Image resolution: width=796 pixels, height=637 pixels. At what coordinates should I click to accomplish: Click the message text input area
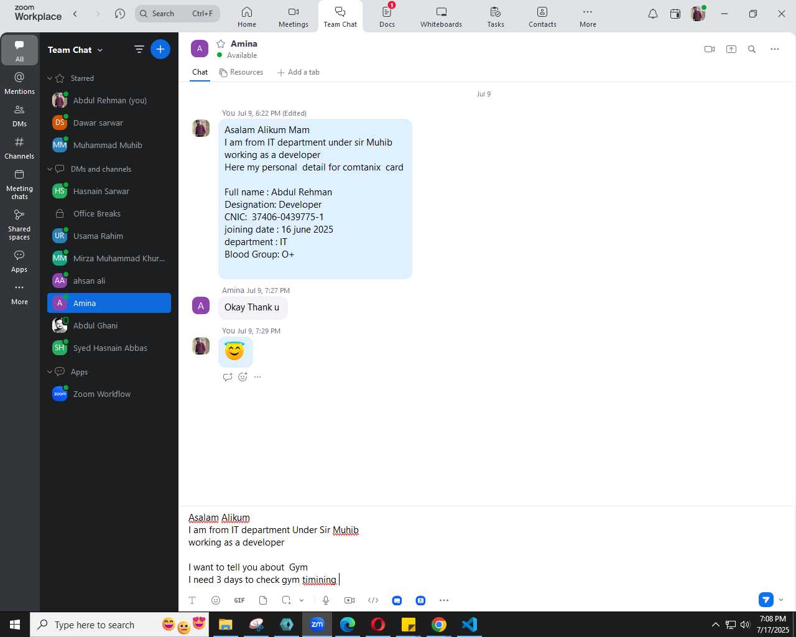click(487, 549)
